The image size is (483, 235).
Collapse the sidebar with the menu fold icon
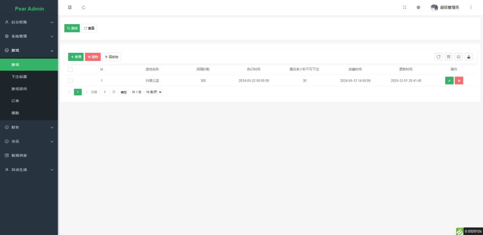pos(70,8)
